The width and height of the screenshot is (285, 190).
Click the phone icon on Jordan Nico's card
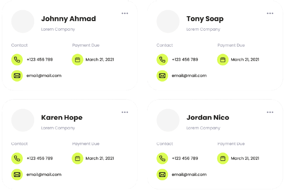[162, 158]
